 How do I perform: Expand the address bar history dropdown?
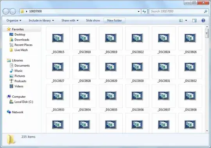139,12
